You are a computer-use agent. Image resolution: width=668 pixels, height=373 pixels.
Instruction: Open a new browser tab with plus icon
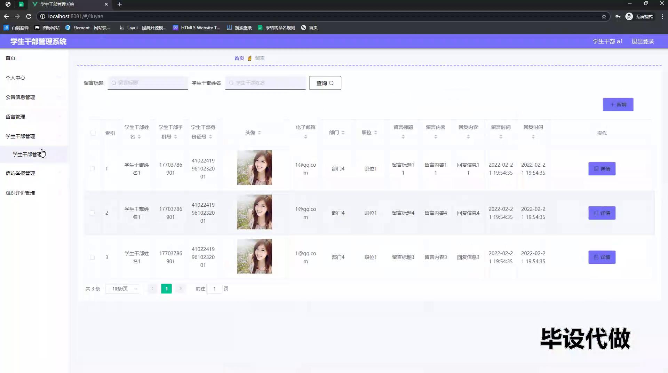click(119, 4)
